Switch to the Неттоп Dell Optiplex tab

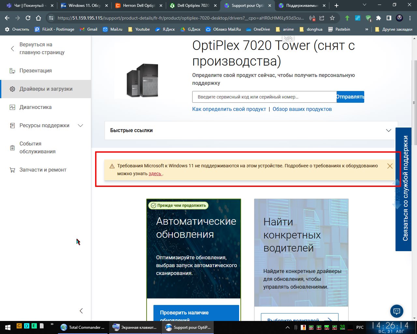tap(139, 6)
